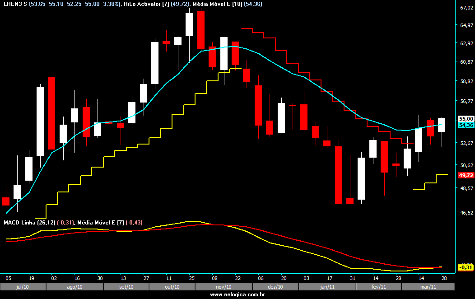Click the 05 date label in July
This screenshot has height=299, width=475.
(8, 278)
